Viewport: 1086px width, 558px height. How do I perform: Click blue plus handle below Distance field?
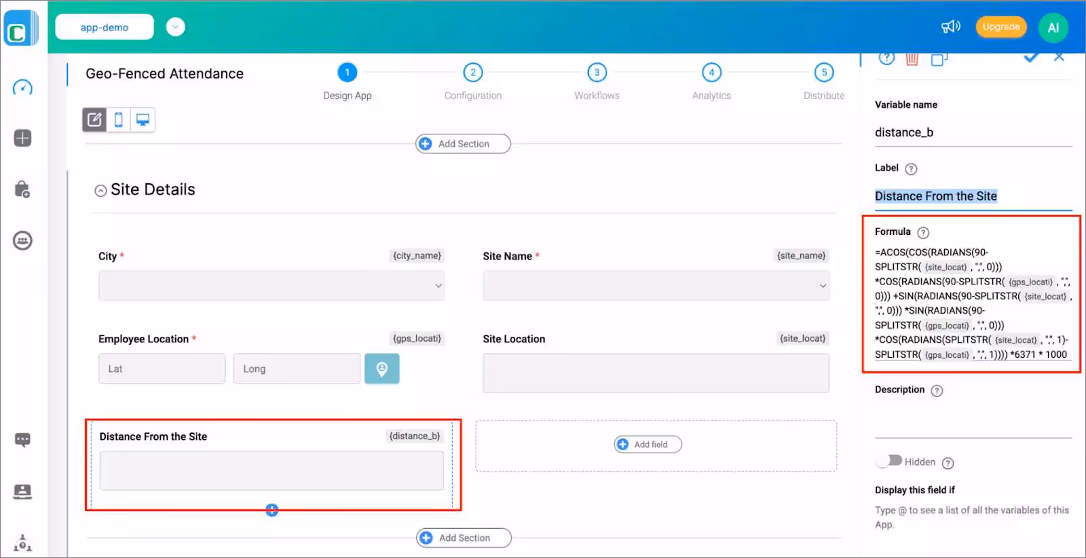(271, 510)
